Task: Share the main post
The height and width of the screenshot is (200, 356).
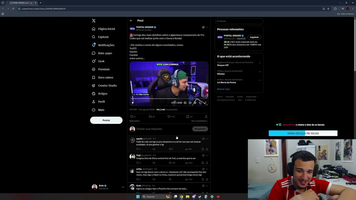Action: pos(206,117)
